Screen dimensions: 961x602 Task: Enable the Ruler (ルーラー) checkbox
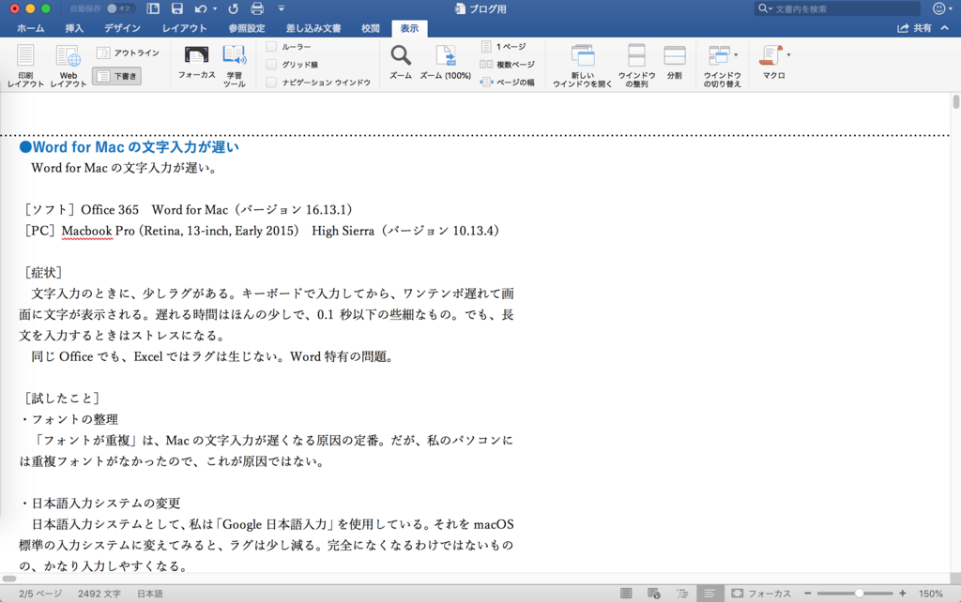tap(271, 47)
